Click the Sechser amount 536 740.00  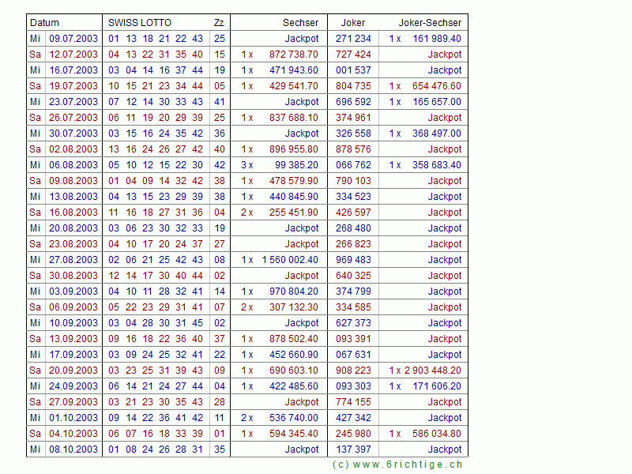tap(294, 418)
